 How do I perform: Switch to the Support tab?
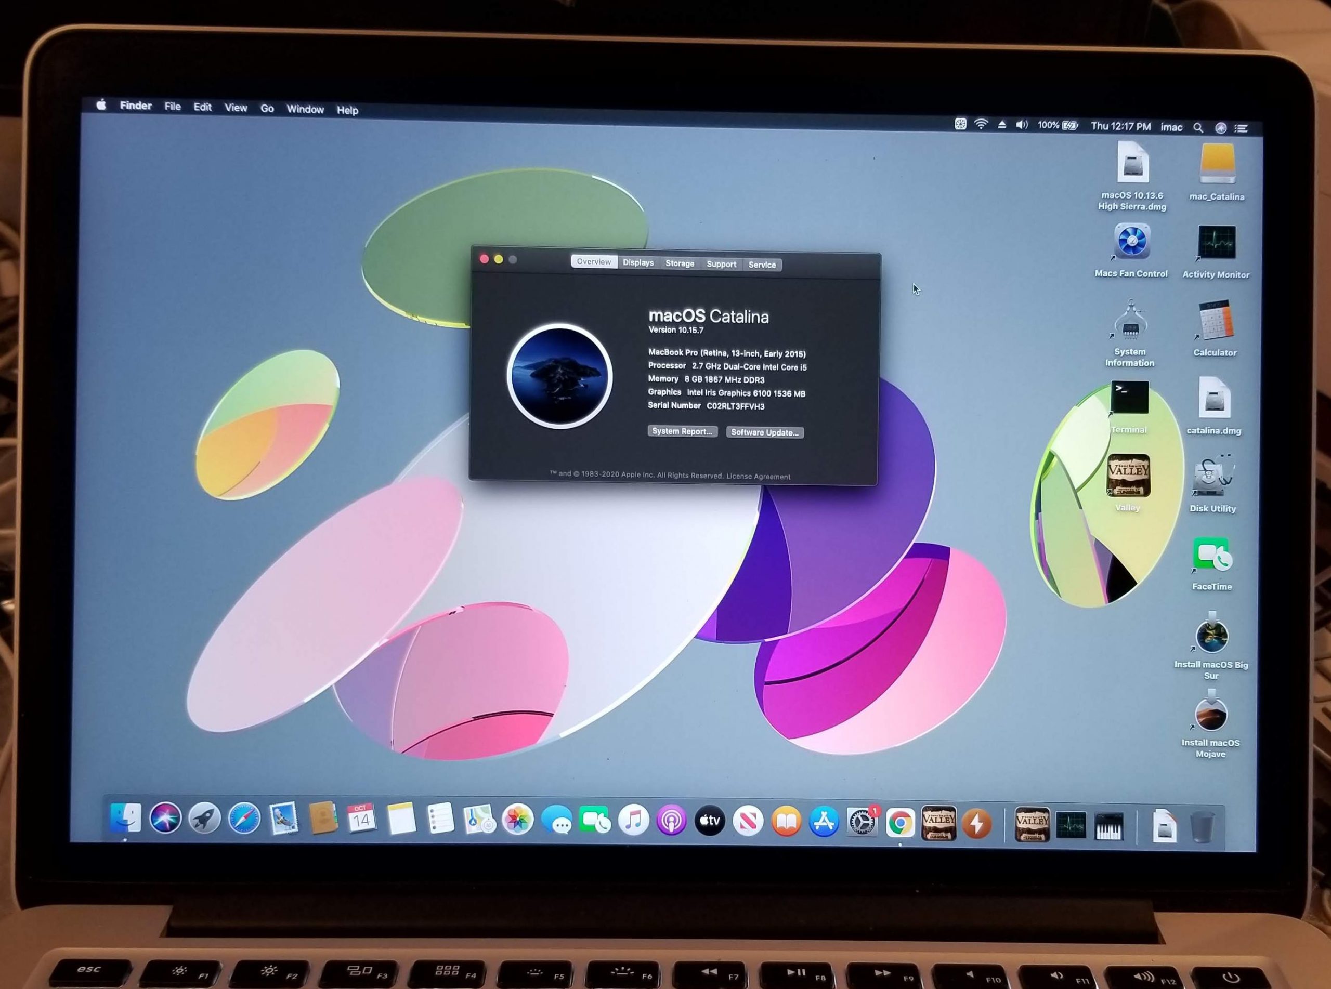(x=722, y=264)
